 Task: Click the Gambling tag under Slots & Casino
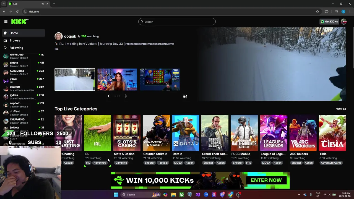[x=121, y=163]
